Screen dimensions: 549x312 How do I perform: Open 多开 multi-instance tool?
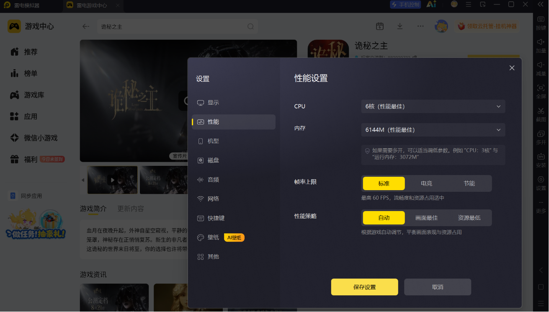point(541,137)
